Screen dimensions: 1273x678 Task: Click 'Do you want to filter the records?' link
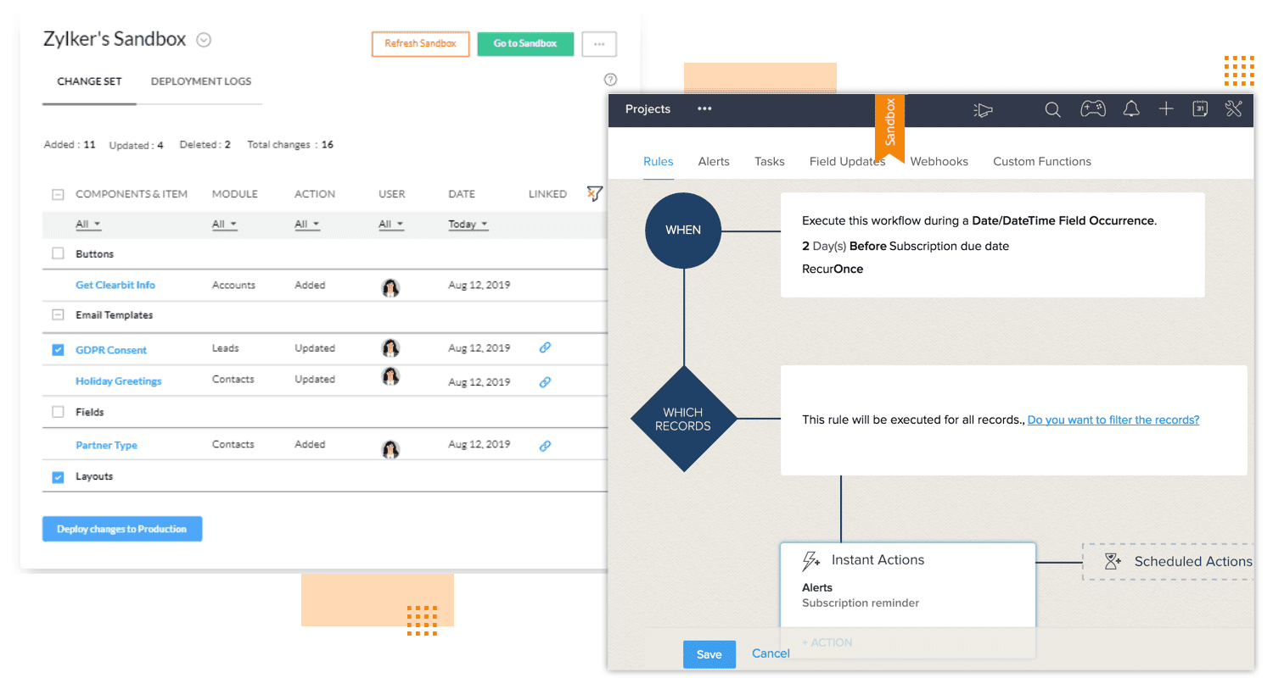tap(1113, 420)
